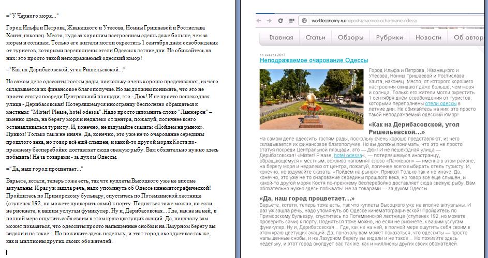Click web heading «Как на Дерибасовской, угол Ришельевской…»
Image resolution: width=488 pixels, height=258 pixels.
point(414,128)
